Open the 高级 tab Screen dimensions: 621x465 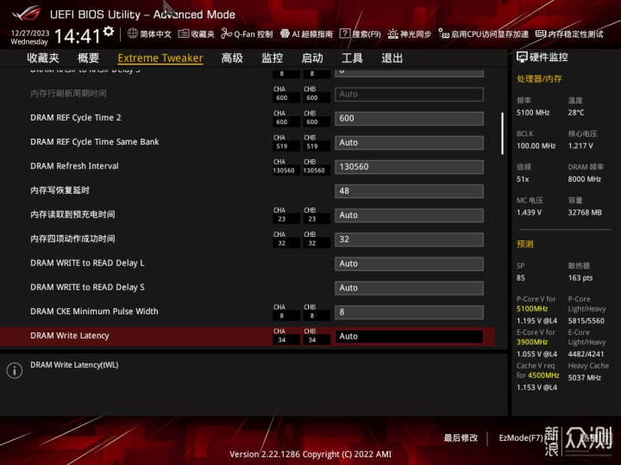point(232,59)
